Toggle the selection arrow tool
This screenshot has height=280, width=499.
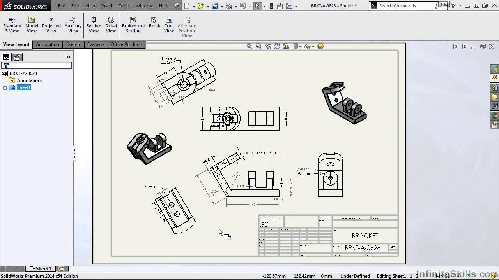(257, 6)
